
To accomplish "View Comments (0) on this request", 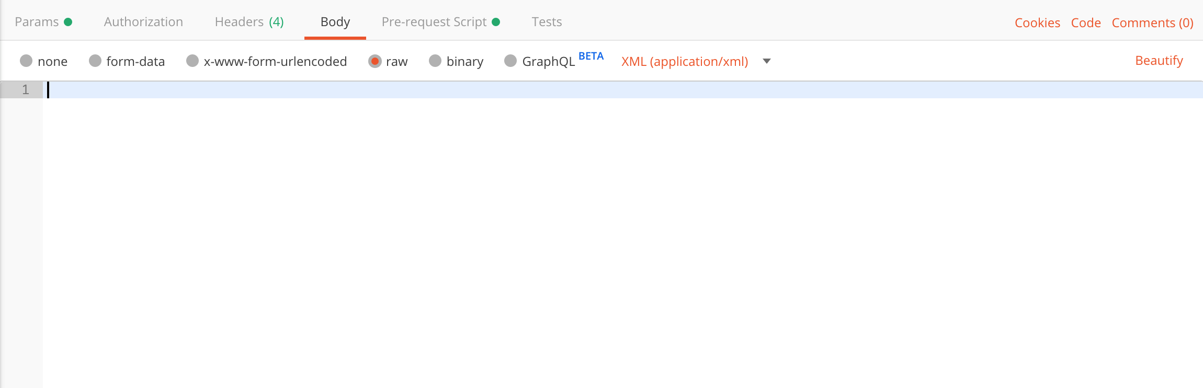I will pyautogui.click(x=1152, y=22).
